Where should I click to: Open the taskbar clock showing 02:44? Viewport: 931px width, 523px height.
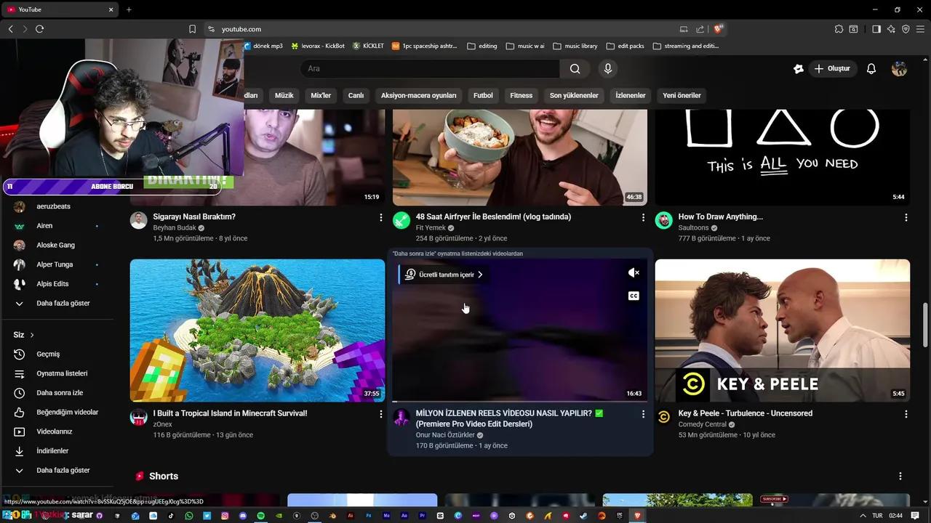(x=896, y=516)
